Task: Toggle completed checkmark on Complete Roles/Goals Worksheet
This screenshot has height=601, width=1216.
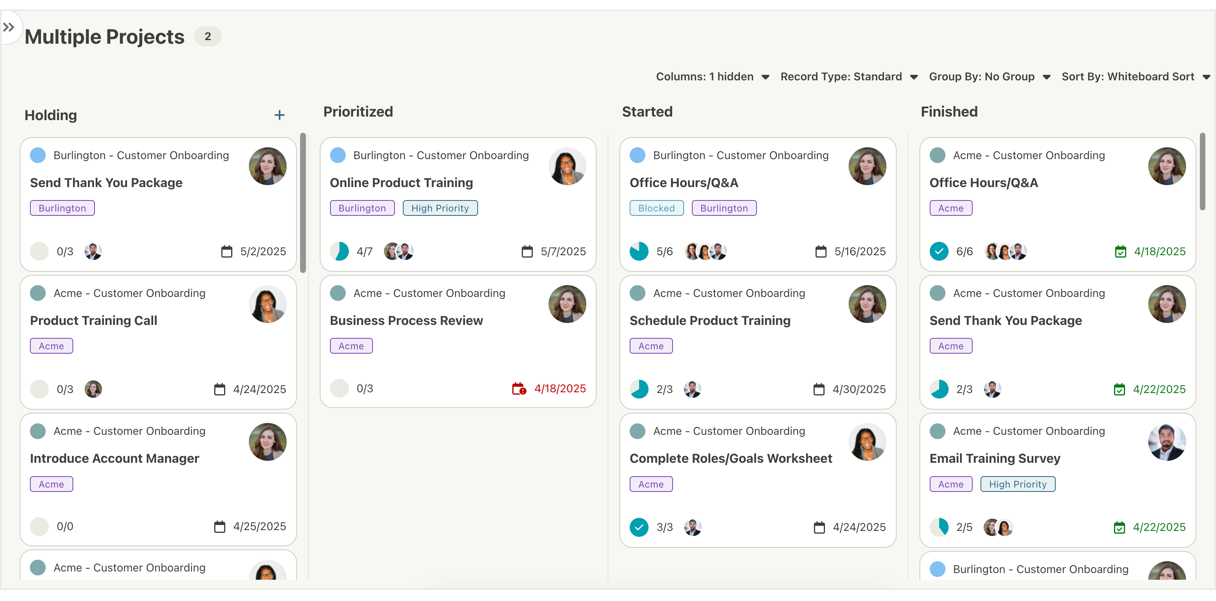Action: 639,527
